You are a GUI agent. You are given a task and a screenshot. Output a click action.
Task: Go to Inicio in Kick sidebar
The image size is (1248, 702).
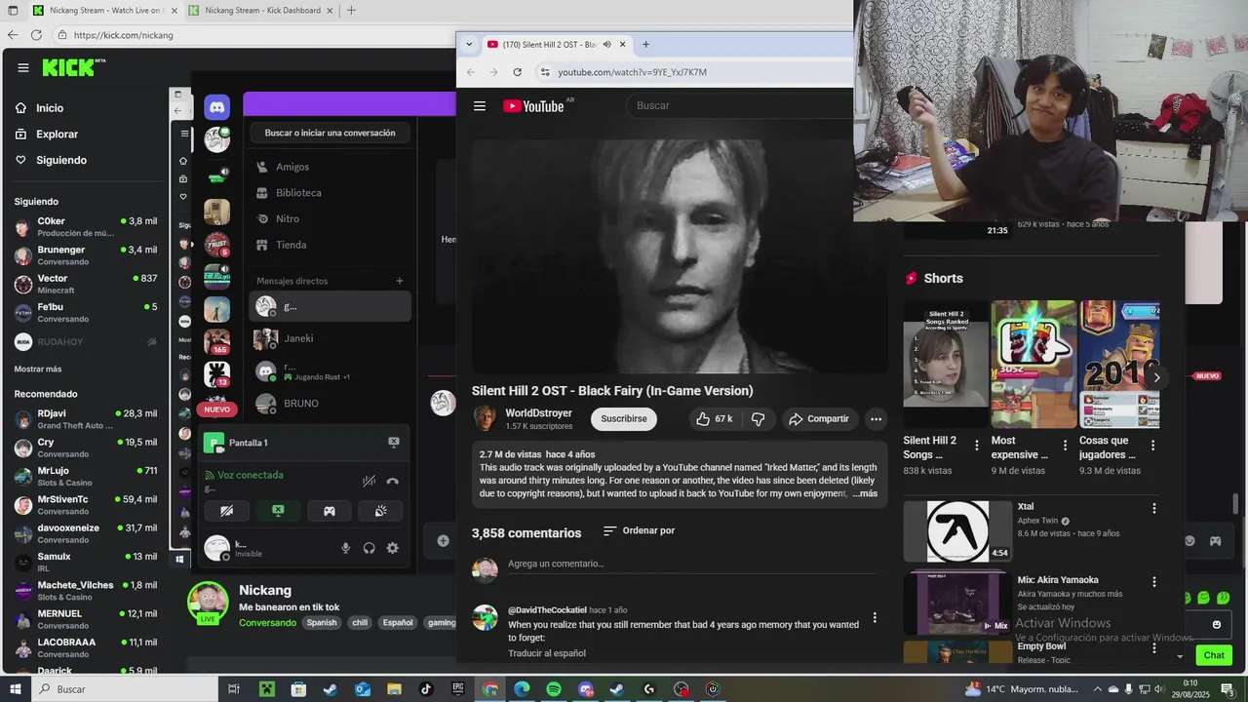point(50,108)
